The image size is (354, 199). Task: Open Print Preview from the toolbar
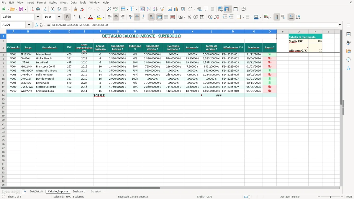click(x=44, y=9)
